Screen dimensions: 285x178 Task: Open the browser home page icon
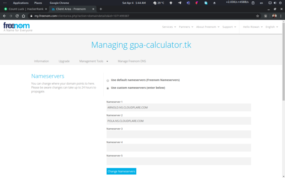(24, 16)
